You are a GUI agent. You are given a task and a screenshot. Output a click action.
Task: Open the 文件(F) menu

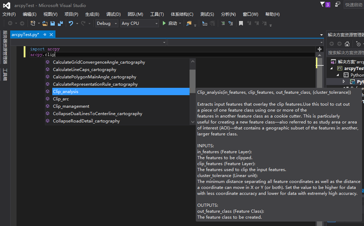click(9, 14)
